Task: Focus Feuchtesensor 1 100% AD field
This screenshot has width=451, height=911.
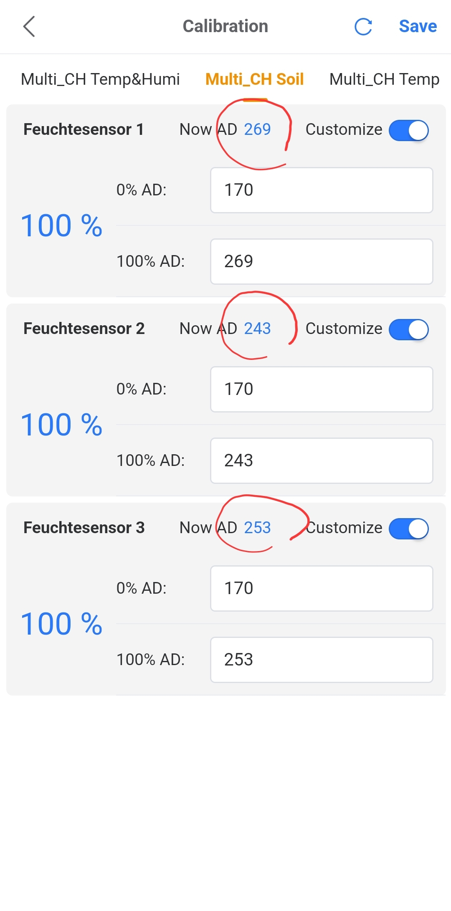Action: (x=321, y=262)
